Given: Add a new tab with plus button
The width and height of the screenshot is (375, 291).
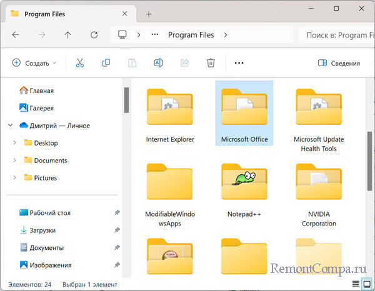Looking at the screenshot, I should (149, 14).
